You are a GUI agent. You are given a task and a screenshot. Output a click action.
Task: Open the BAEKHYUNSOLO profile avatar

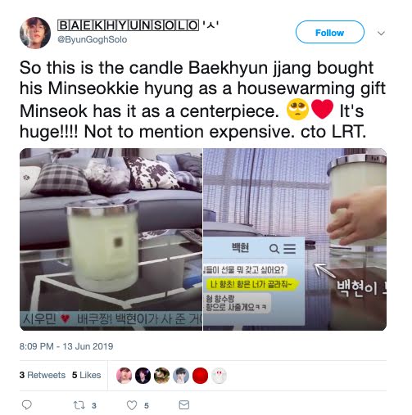click(x=35, y=33)
